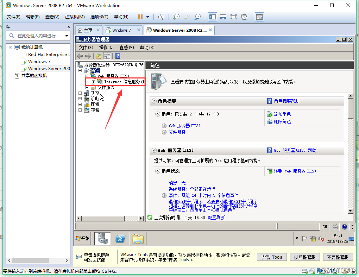Toggle the library sidebar view
Screen dimensions: 359x277
click(213, 17)
